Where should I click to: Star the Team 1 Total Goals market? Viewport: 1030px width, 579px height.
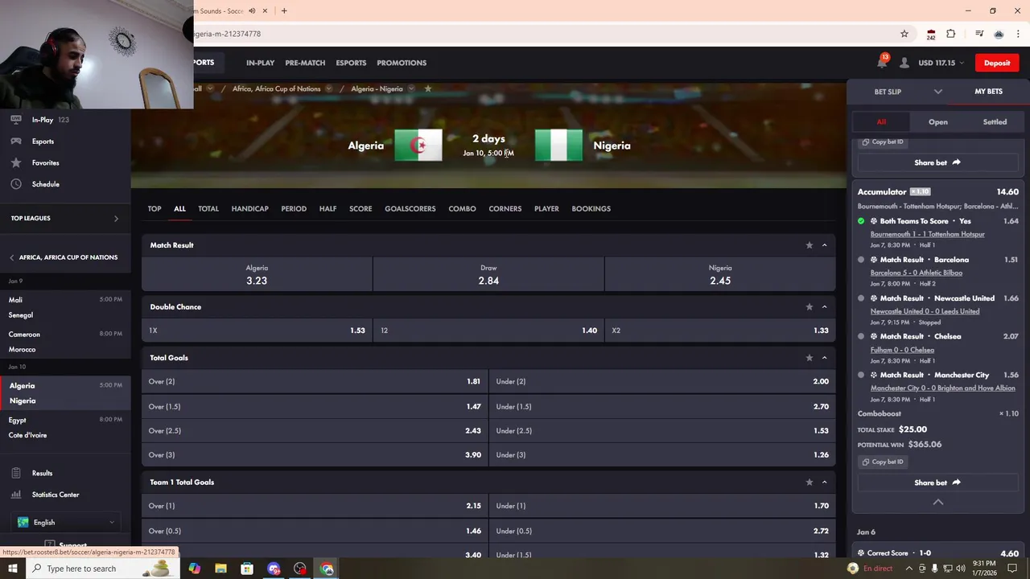tap(810, 482)
